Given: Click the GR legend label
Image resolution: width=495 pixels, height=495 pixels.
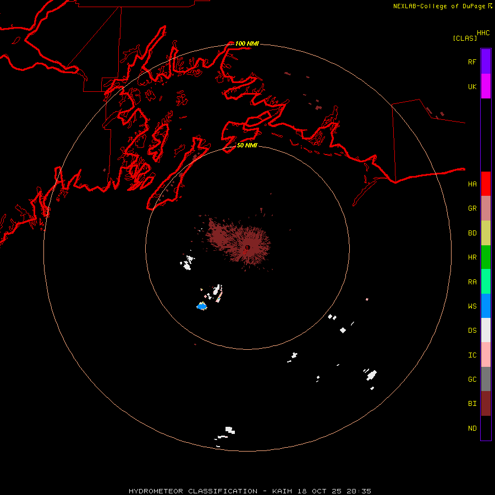Looking at the screenshot, I should pyautogui.click(x=472, y=208).
